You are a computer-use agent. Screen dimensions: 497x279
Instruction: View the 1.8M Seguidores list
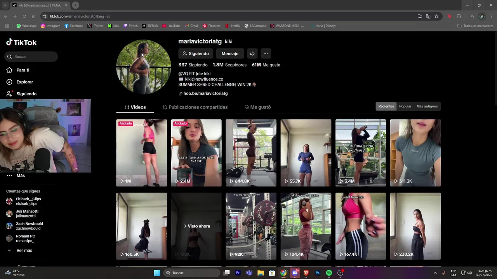[x=229, y=65]
